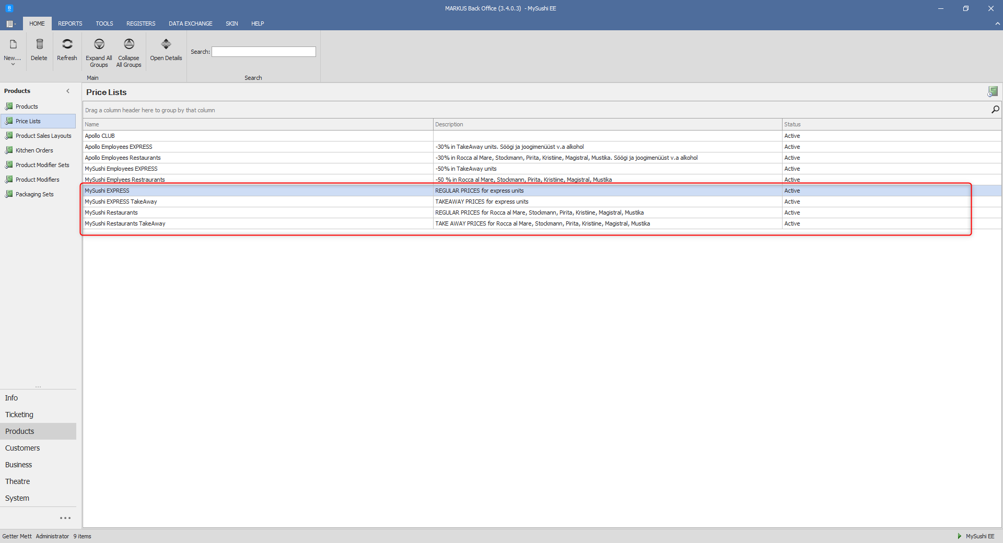This screenshot has width=1003, height=543.
Task: Select the MySushi Emplyees Restraurants row
Action: [542, 180]
